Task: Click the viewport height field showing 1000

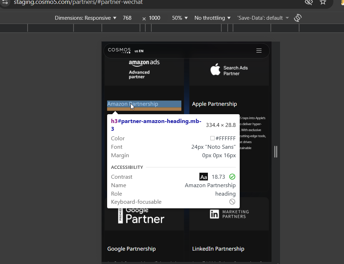Action: point(154,18)
